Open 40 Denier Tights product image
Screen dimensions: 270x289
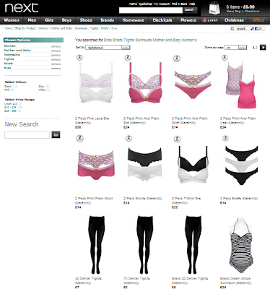pyautogui.click(x=96, y=244)
